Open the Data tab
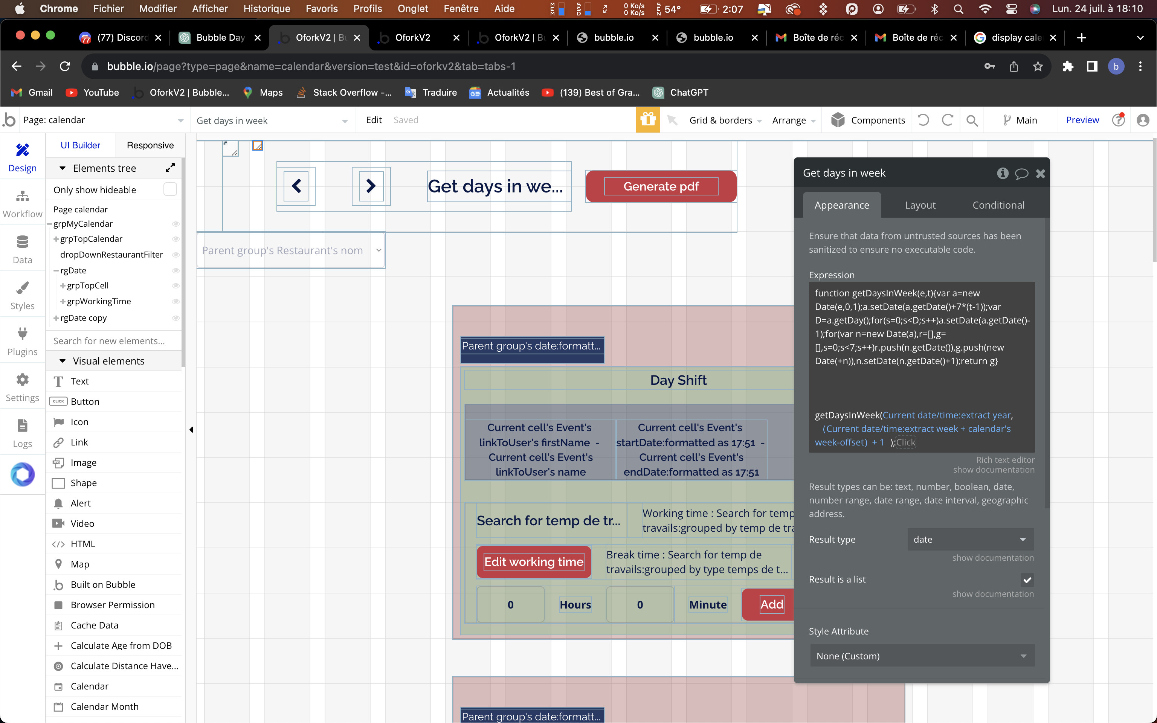 coord(23,249)
